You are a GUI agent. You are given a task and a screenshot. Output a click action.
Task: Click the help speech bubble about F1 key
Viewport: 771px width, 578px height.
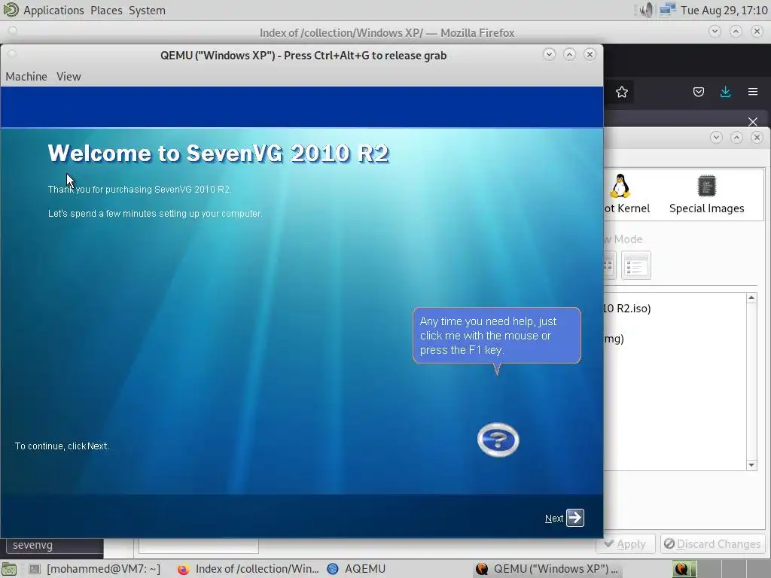[497, 336]
